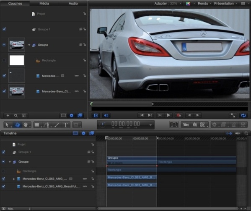Choose the 3D transform tool
The image size is (251, 211).
click(18, 125)
